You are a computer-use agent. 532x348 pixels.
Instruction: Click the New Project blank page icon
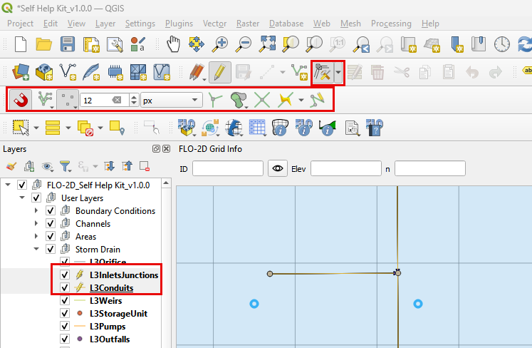pyautogui.click(x=21, y=44)
